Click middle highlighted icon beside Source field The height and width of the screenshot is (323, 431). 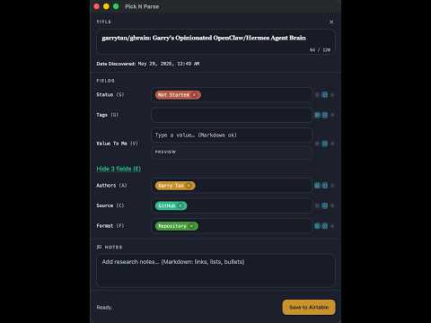[324, 205]
